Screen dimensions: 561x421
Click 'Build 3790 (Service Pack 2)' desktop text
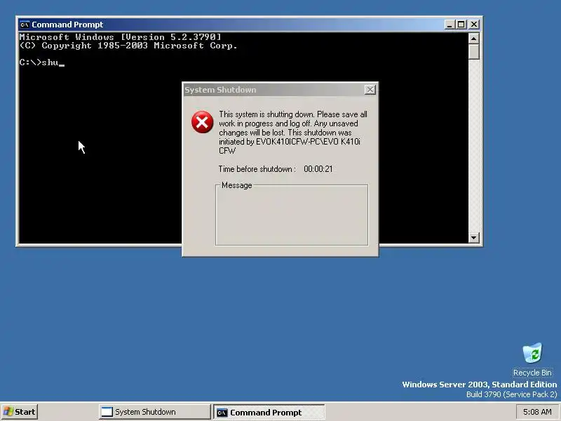coord(512,394)
